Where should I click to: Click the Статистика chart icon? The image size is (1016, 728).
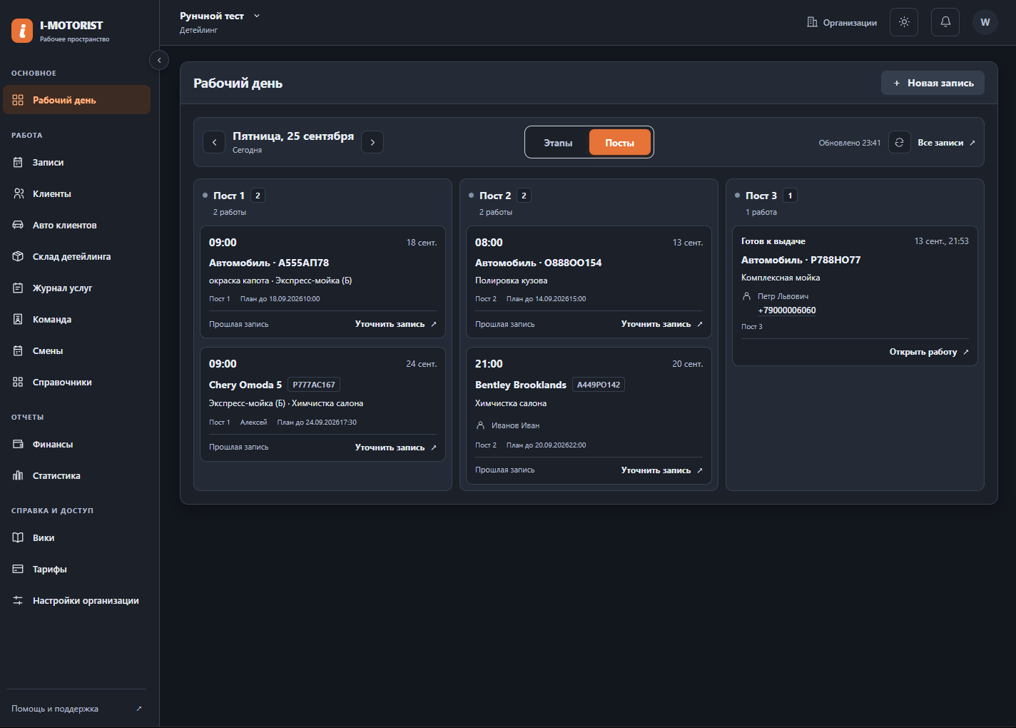19,475
